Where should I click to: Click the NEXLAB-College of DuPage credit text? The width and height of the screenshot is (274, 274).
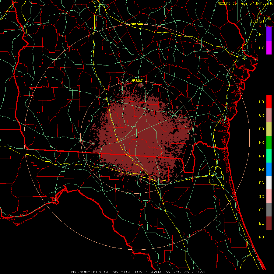tap(244, 3)
